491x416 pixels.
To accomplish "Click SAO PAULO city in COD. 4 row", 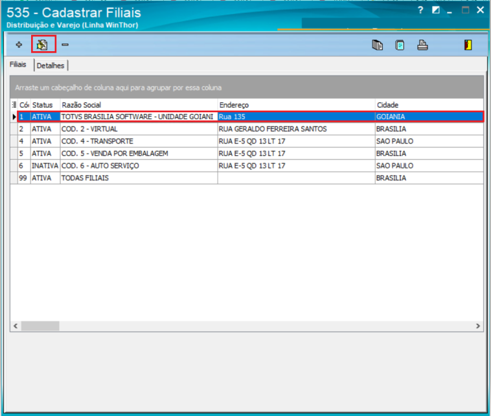I will 429,141.
